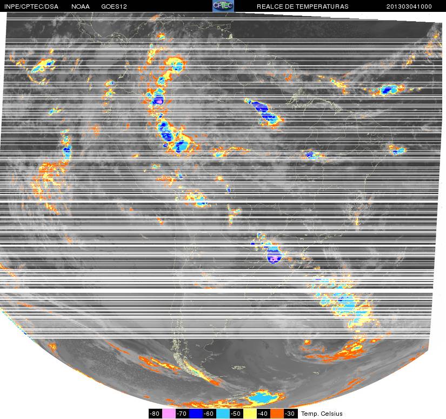Image resolution: width=446 pixels, height=419 pixels.
Task: Click the 201303041000 timestamp
Action: 409,6
